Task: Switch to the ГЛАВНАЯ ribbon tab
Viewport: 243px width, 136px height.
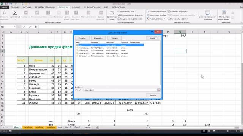Action: 15,8
